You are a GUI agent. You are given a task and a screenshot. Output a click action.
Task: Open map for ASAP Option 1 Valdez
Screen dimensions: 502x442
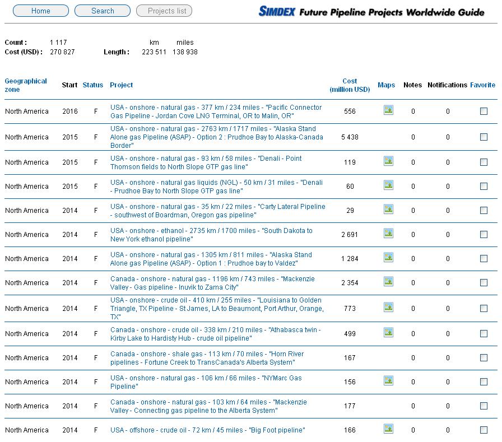pyautogui.click(x=388, y=257)
